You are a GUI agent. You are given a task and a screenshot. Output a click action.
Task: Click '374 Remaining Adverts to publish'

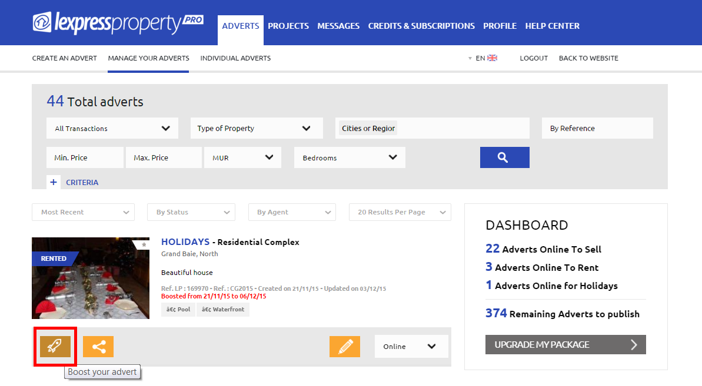coord(563,314)
